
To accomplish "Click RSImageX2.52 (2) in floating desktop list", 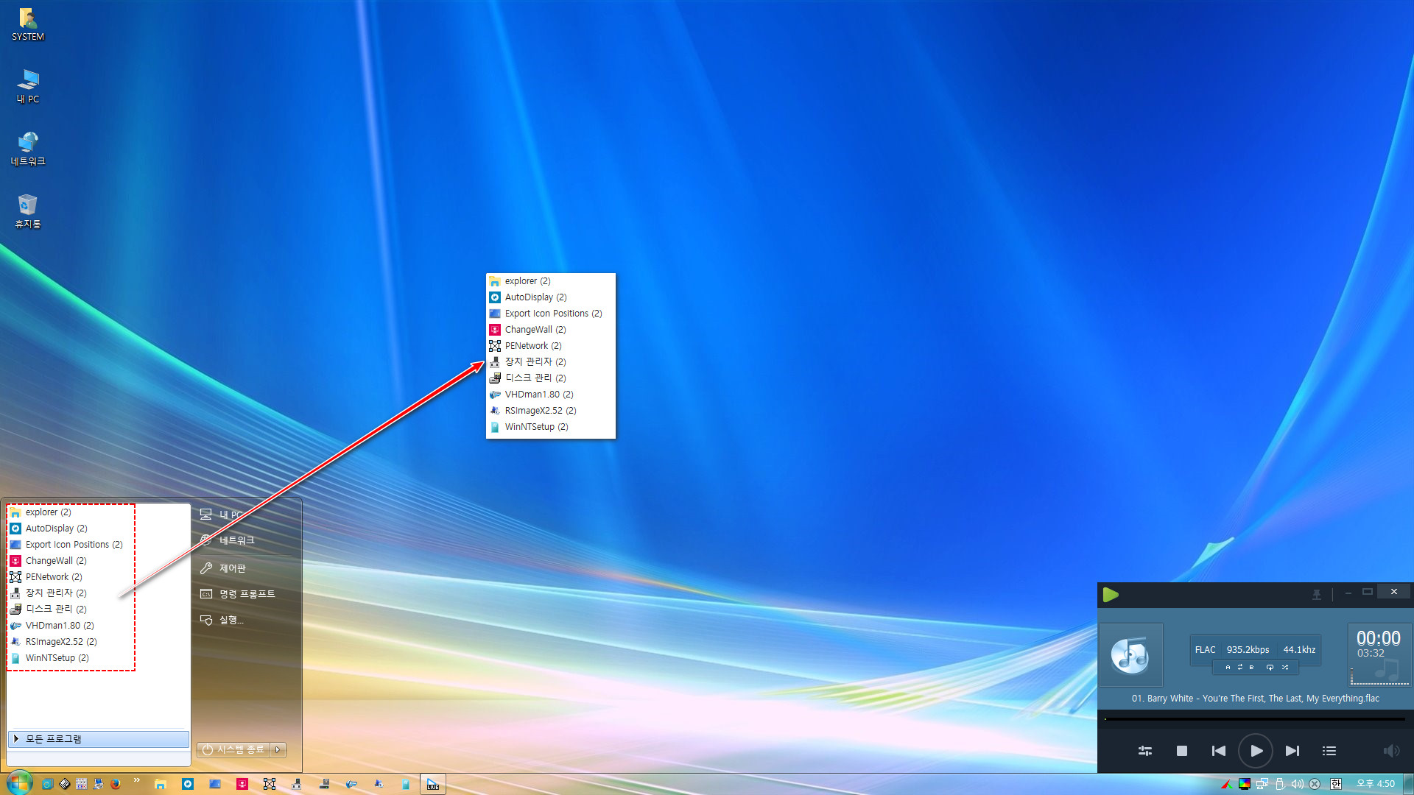I will [x=551, y=410].
